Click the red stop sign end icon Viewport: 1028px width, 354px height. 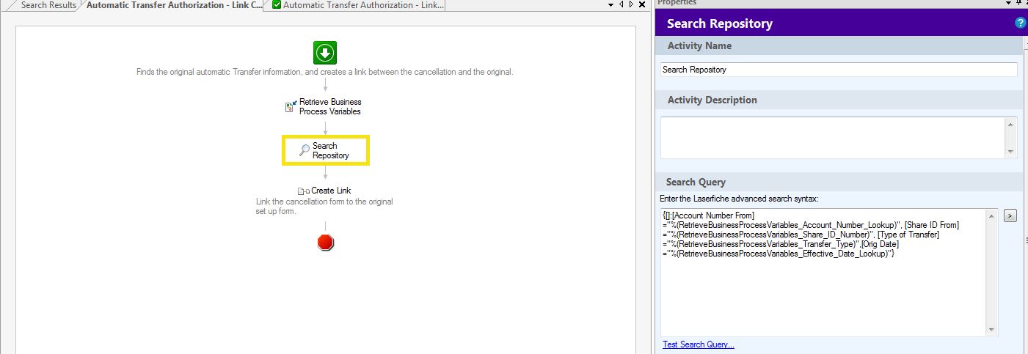326,243
